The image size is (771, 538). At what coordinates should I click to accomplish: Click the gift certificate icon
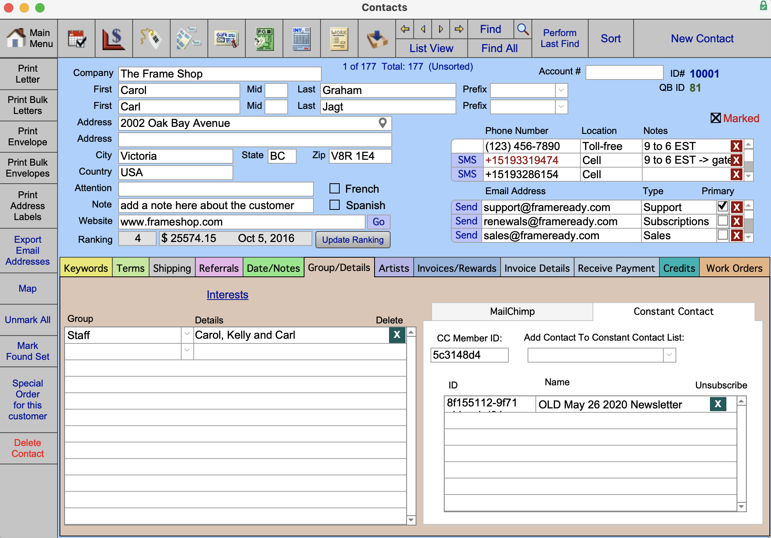(227, 39)
